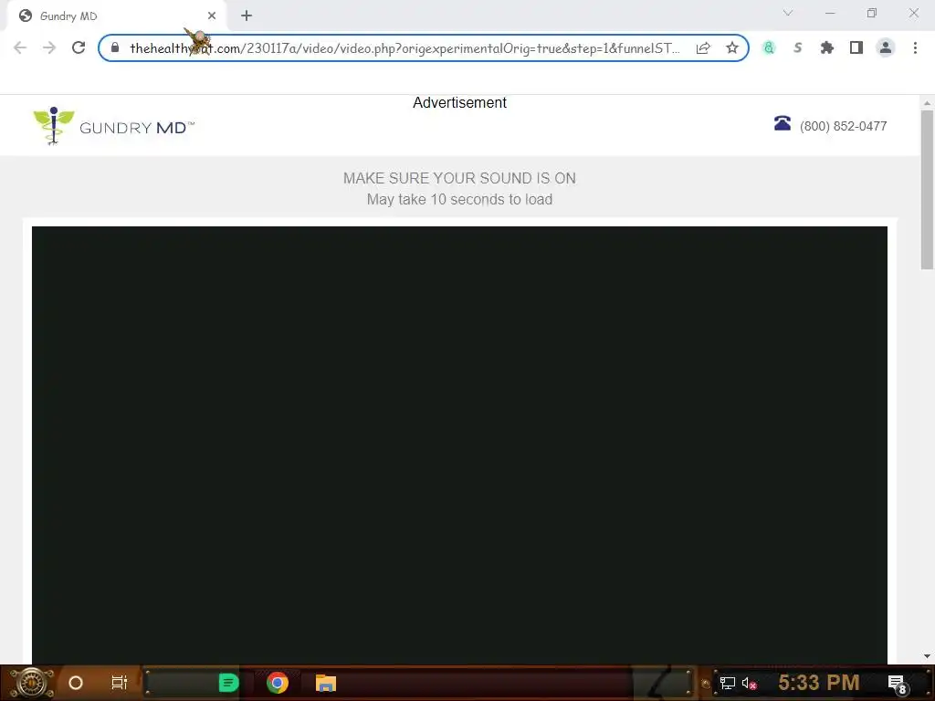View site security lock info

[115, 47]
